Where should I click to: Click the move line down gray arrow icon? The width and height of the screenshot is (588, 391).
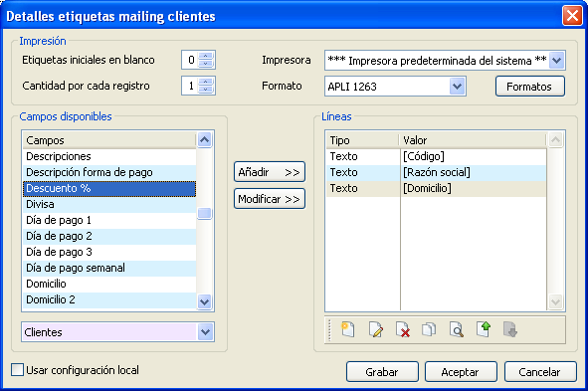pos(510,330)
